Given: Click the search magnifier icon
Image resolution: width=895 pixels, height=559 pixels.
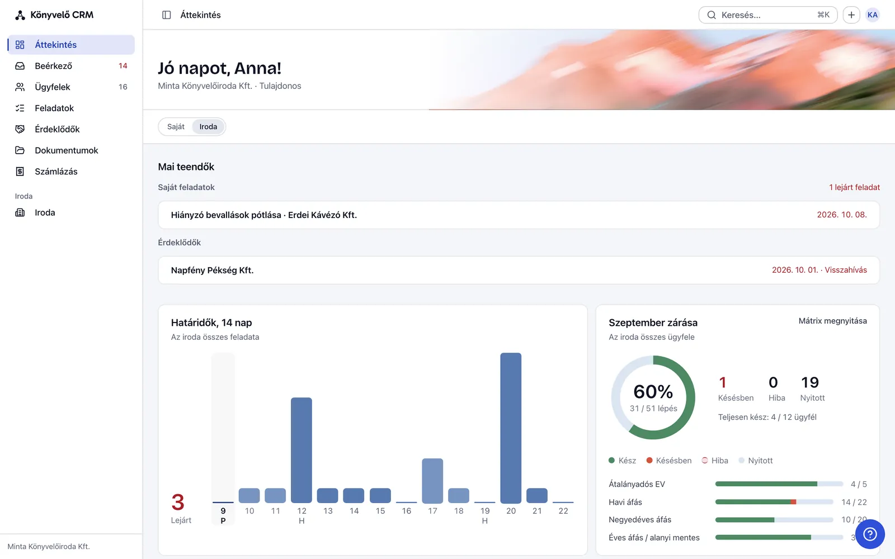Looking at the screenshot, I should point(712,15).
